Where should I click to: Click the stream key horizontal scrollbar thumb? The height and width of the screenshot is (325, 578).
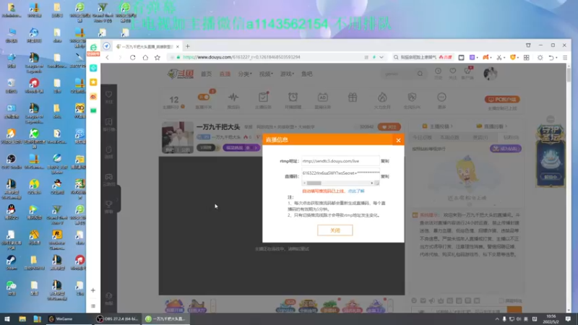(314, 183)
